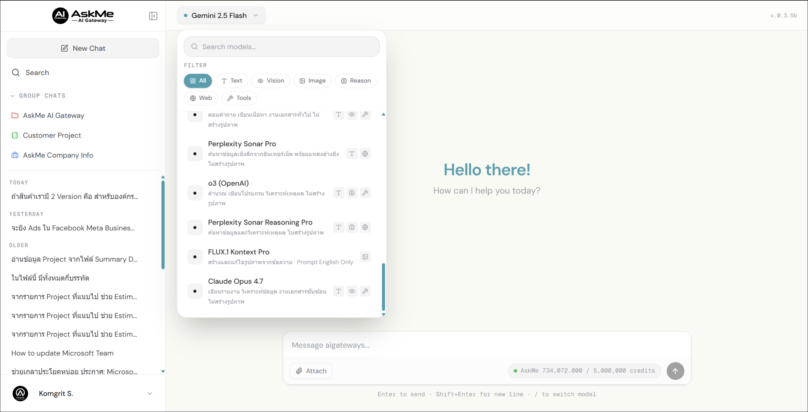Click the vision eye icon for Claude Opus 4.7

coord(352,291)
